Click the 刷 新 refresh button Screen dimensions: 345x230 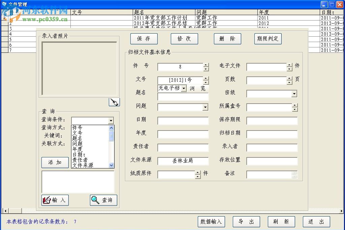(281, 222)
